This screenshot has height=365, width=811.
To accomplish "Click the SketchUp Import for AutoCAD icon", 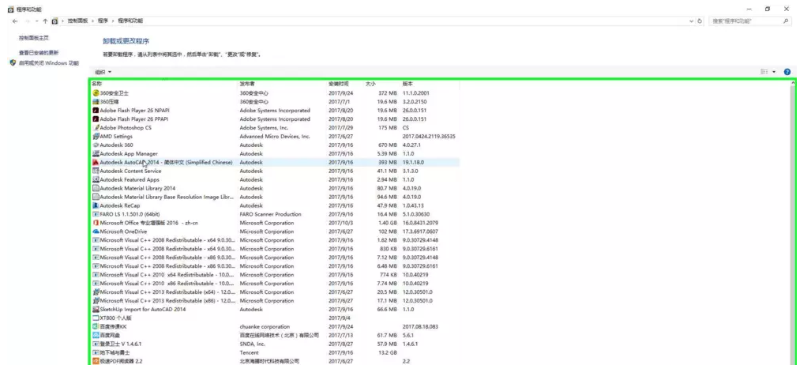I will (96, 309).
